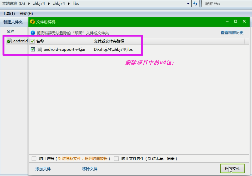Select android-support-v4.jar file name in list
Image resolution: width=252 pixels, height=176 pixels.
(x=65, y=50)
